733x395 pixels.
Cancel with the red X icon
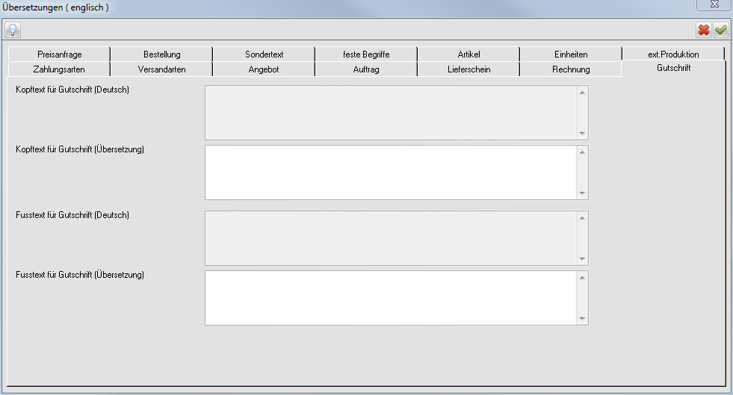[x=704, y=30]
